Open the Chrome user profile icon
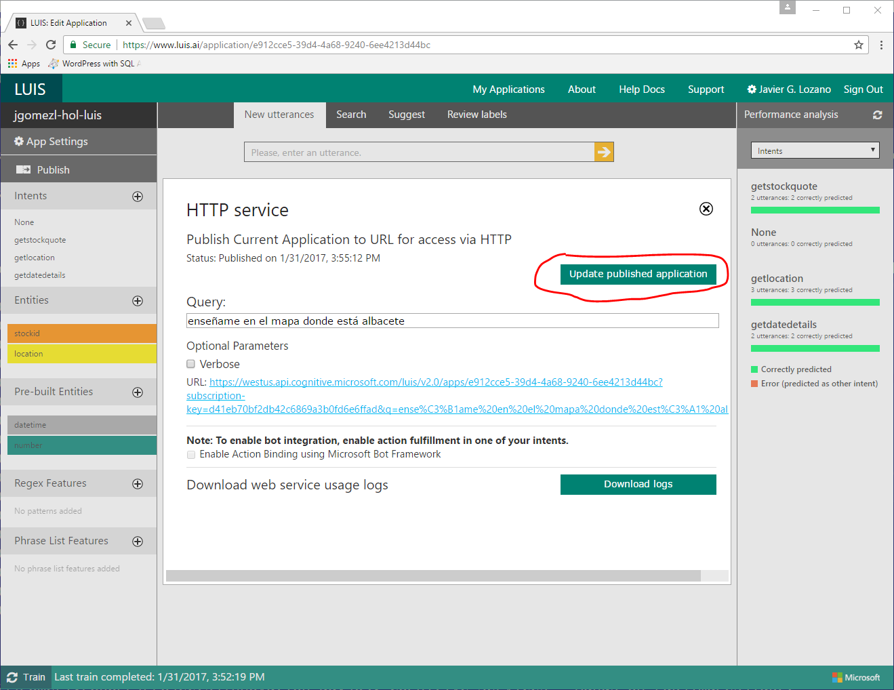Image resolution: width=894 pixels, height=690 pixels. (787, 7)
